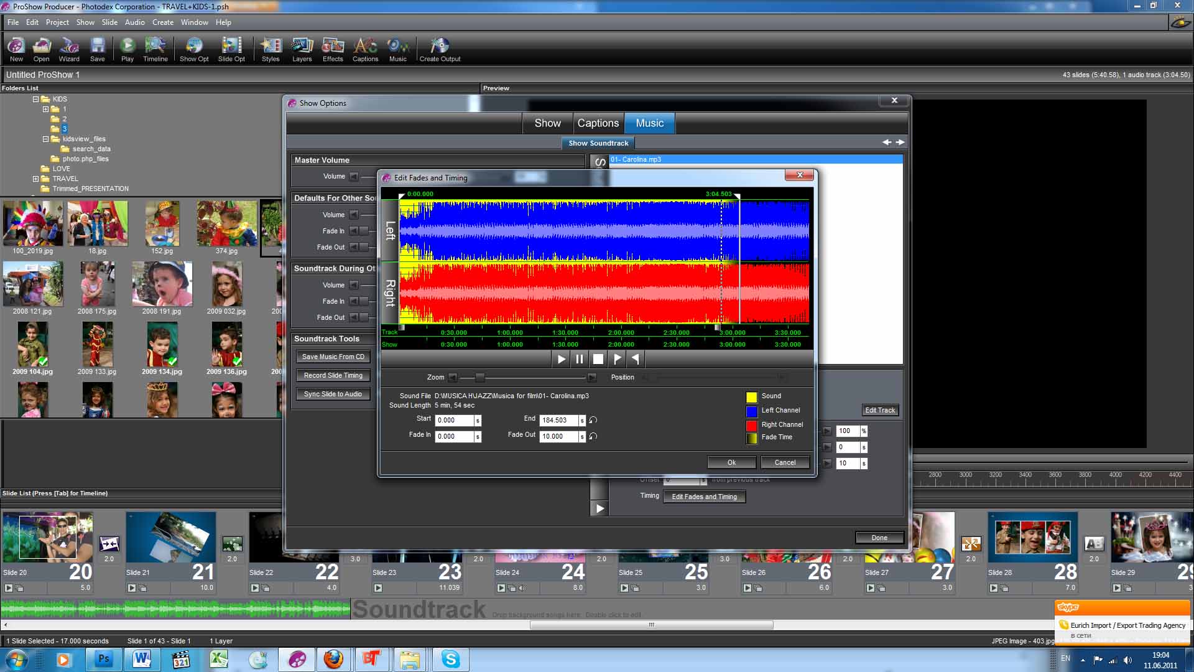Switch to the Captions tab in Show Options
Image resolution: width=1194 pixels, height=672 pixels.
598,123
